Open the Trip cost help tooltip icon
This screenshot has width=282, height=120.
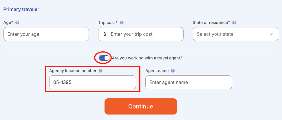pos(122,22)
